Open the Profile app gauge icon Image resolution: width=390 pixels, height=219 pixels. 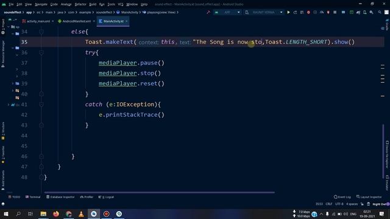(322, 12)
